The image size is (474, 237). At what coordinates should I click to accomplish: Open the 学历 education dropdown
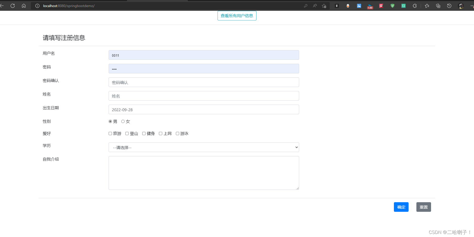point(204,147)
